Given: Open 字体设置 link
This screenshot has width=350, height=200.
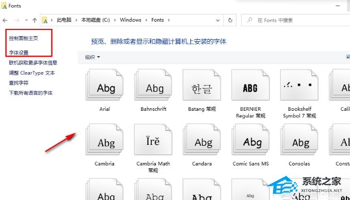Looking at the screenshot, I should [19, 53].
